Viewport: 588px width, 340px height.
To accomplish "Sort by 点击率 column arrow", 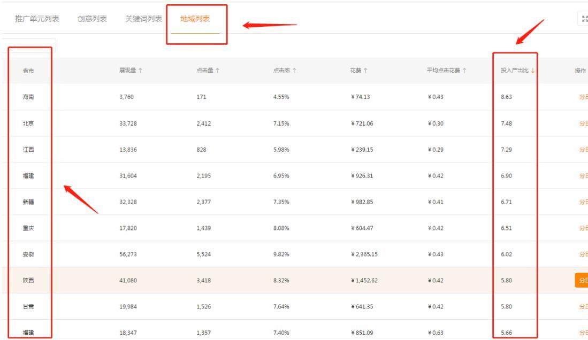I will tap(294, 71).
